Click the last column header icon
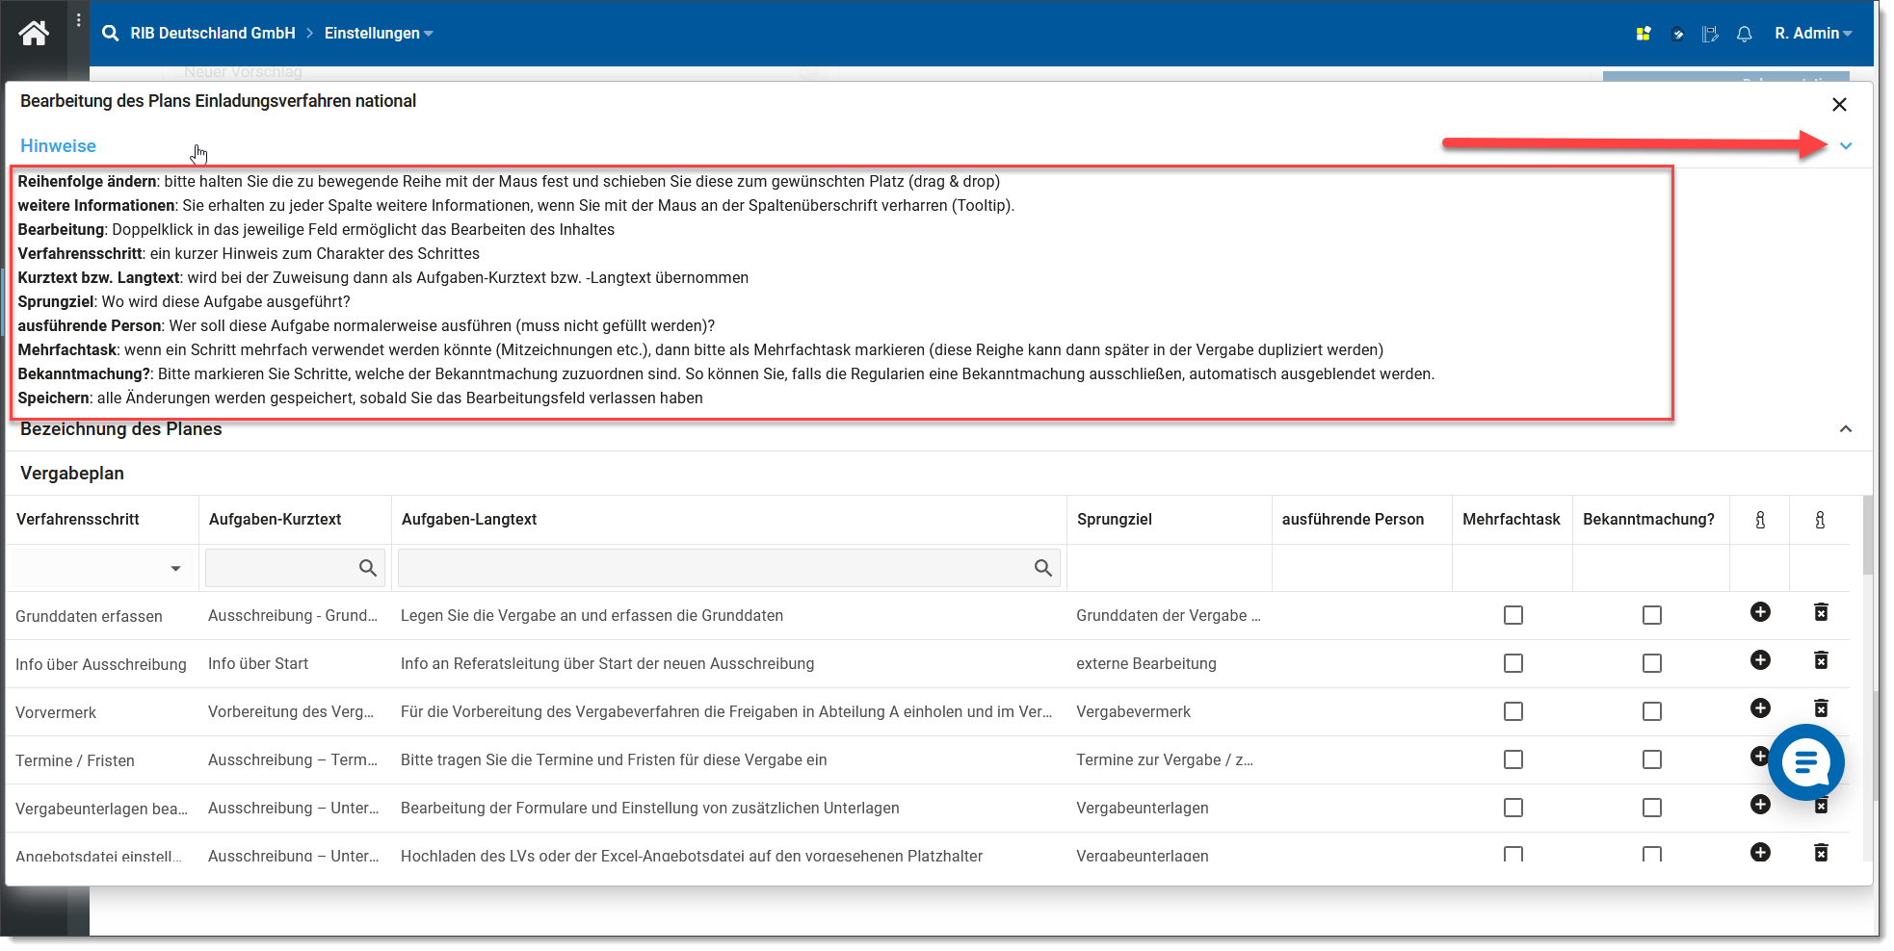The image size is (1894, 951). [1820, 520]
